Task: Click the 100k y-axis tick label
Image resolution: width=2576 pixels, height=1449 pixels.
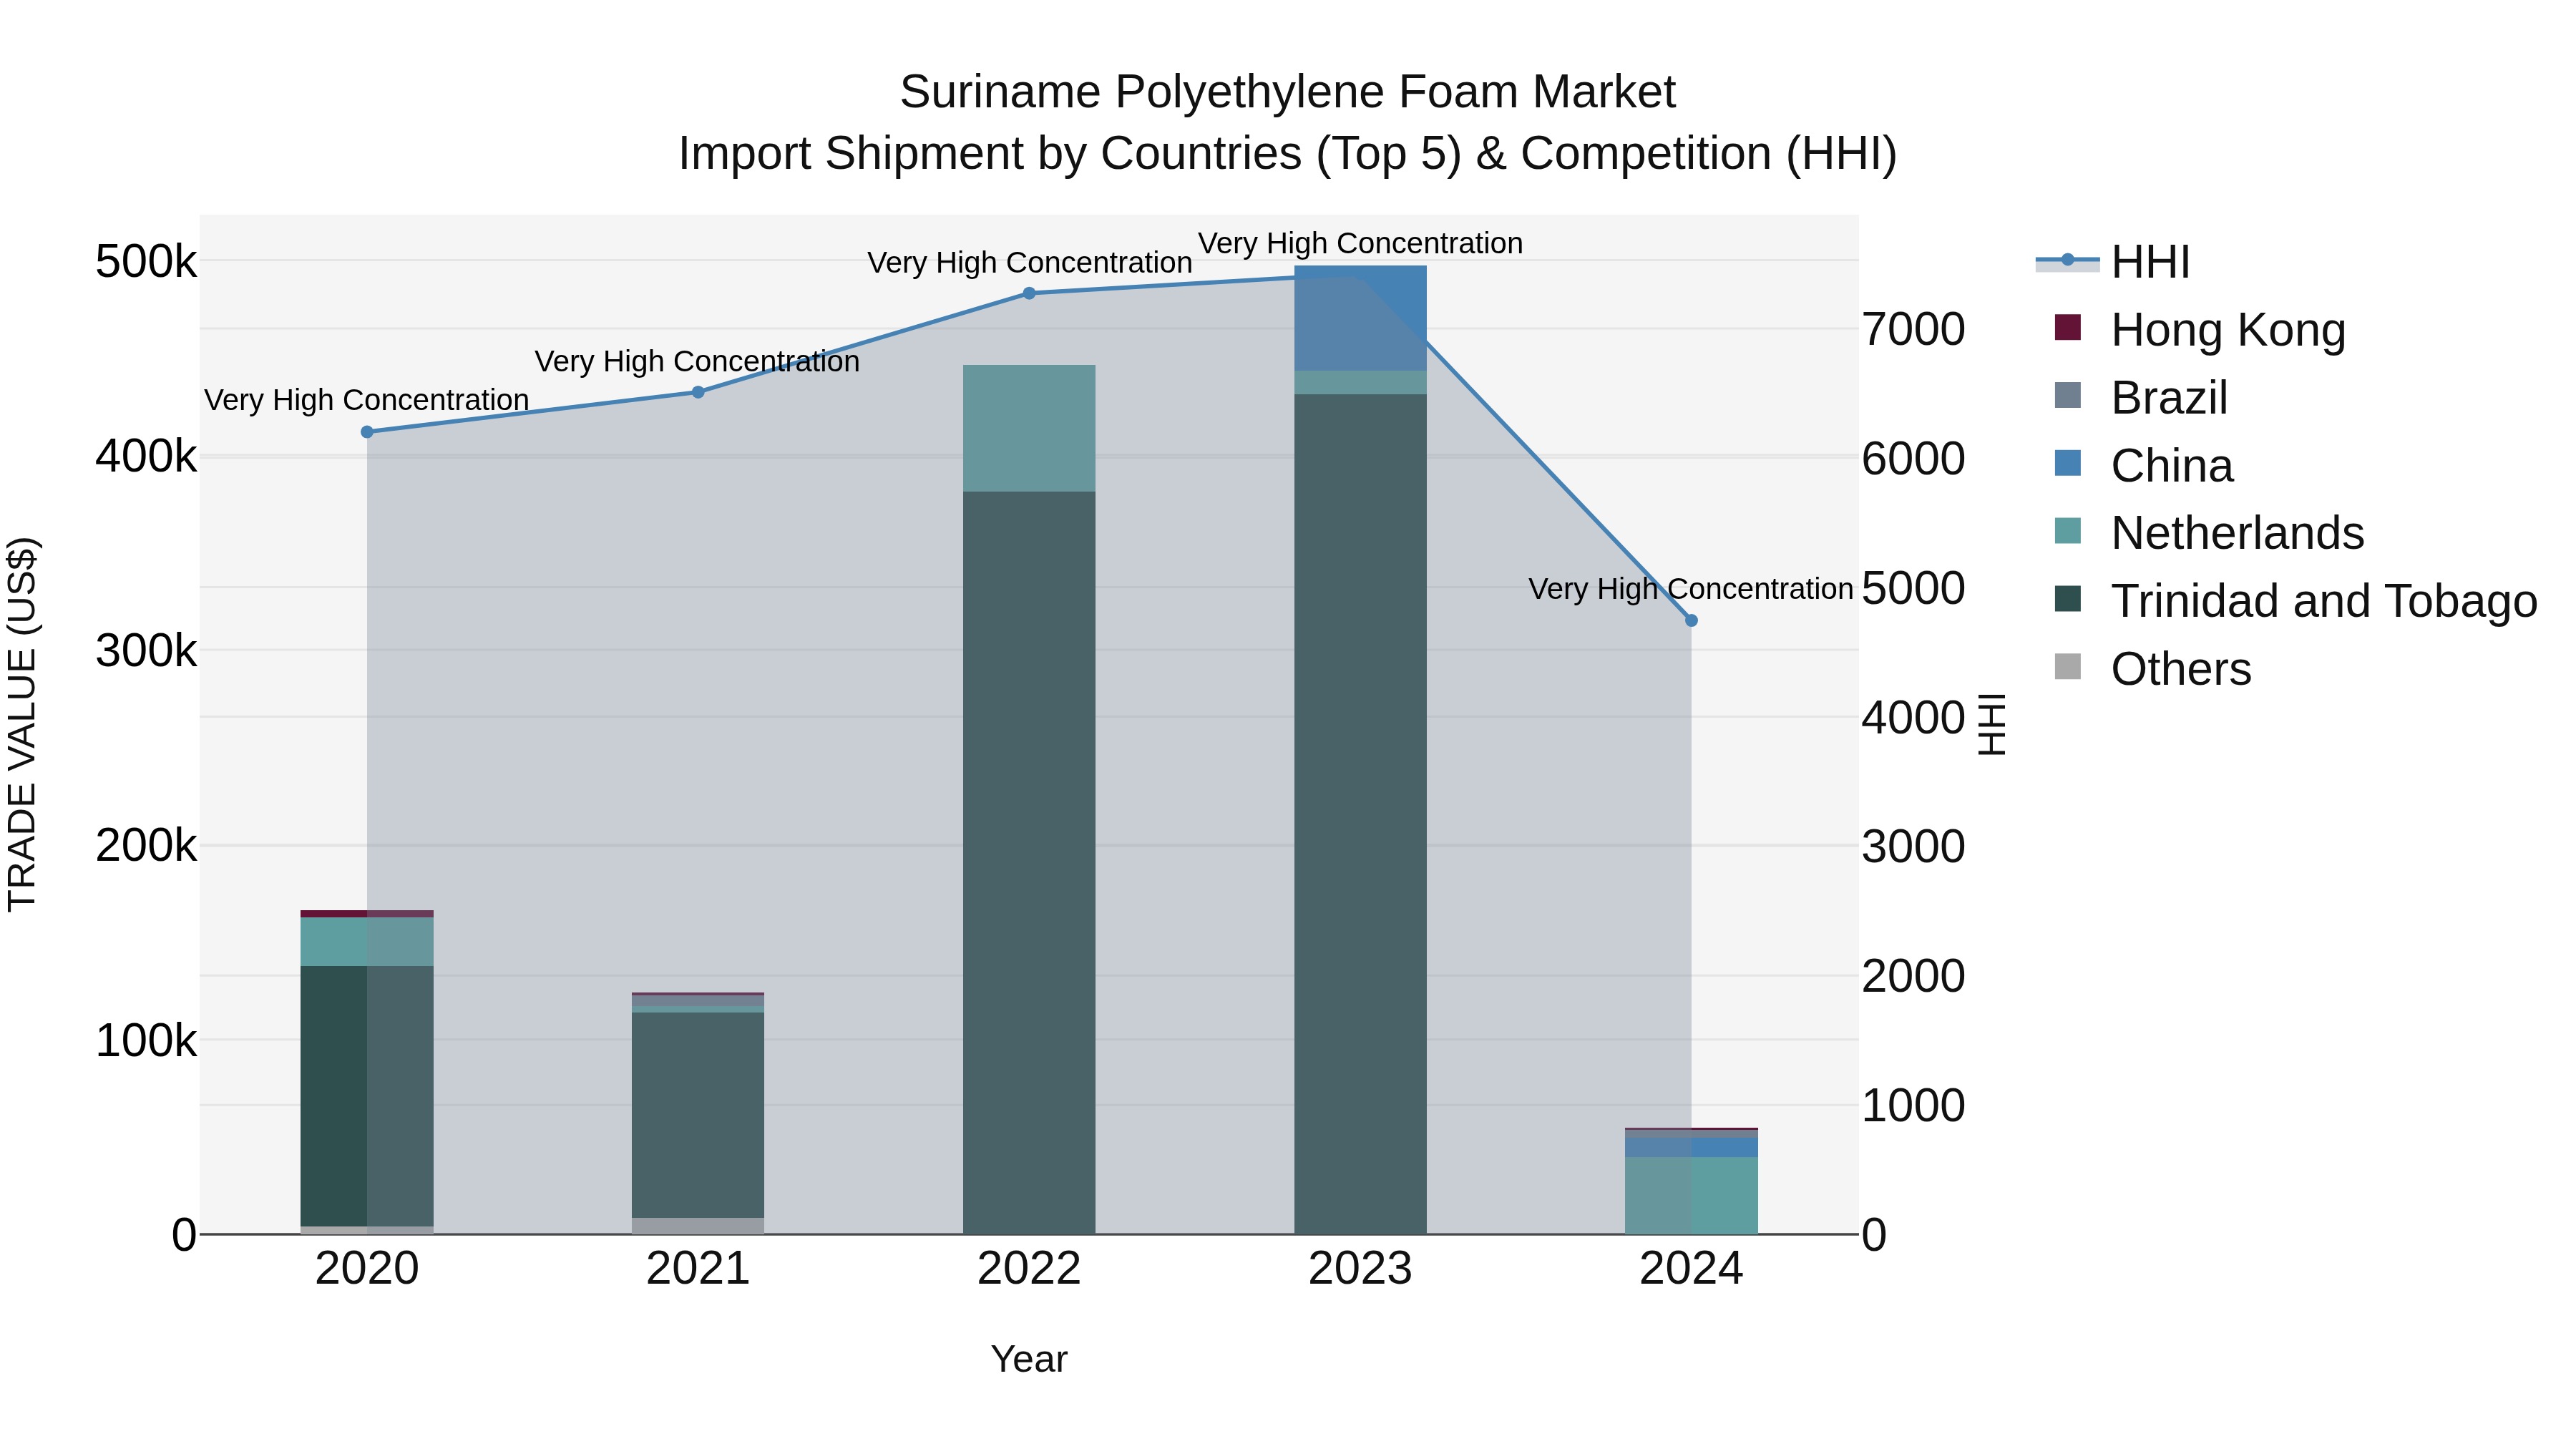Action: tap(146, 1041)
